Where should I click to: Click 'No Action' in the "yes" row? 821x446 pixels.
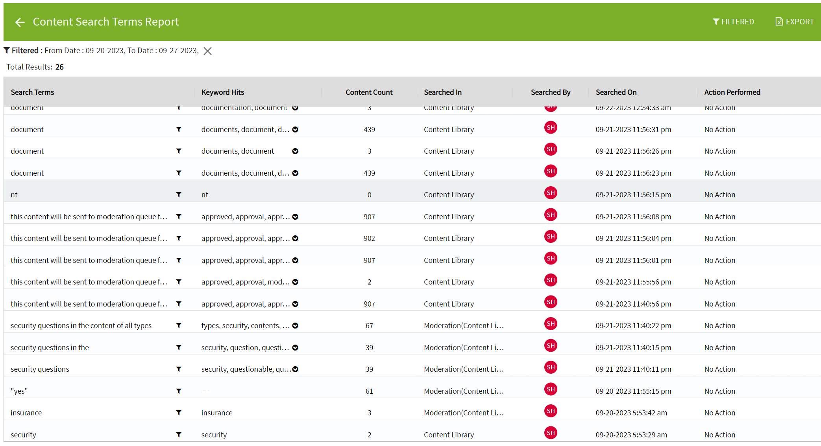coord(719,391)
